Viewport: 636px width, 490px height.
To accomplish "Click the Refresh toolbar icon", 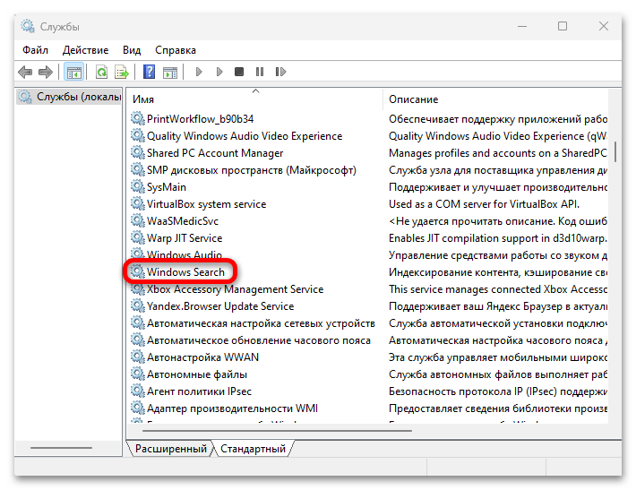I will [102, 73].
